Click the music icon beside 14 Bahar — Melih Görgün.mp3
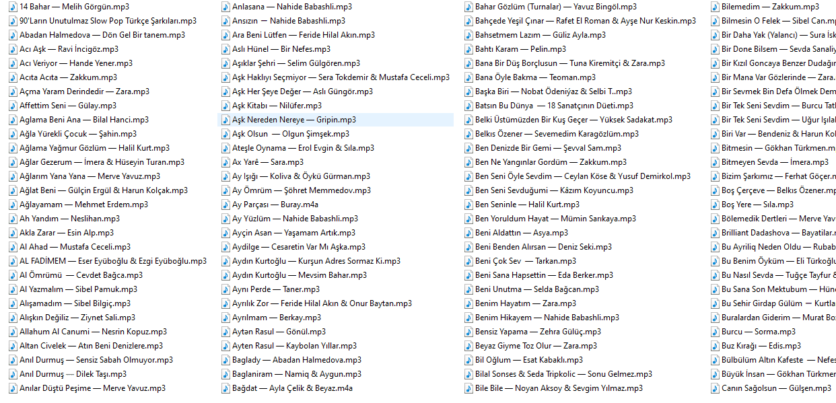 [x=13, y=7]
